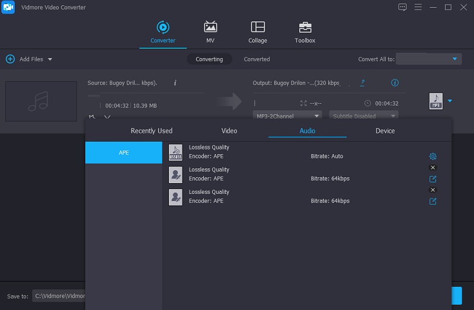Choose APE format in the sidebar
474x310 pixels.
coord(124,153)
